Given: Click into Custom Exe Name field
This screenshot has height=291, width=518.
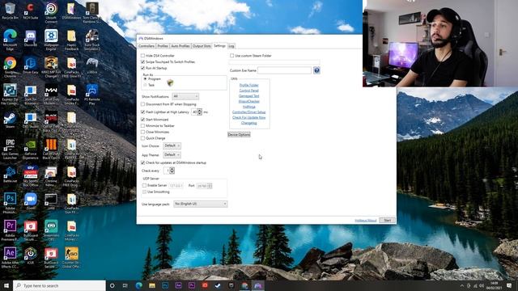Looking at the screenshot, I should [284, 70].
